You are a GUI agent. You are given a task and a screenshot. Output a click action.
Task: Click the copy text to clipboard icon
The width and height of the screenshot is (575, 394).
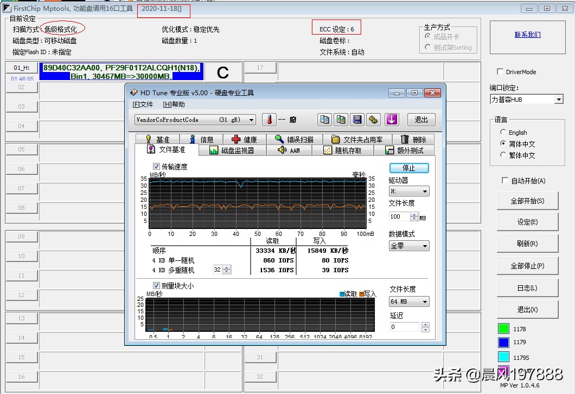point(324,120)
